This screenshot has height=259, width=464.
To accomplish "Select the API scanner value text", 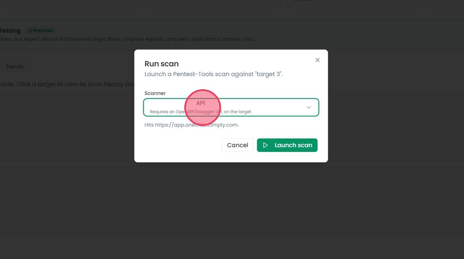I will click(x=200, y=103).
